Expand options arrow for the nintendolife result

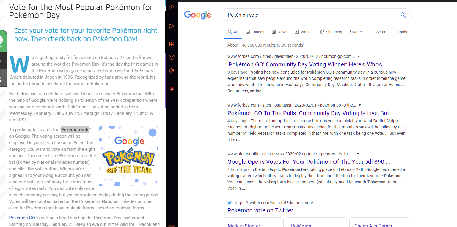pyautogui.click(x=358, y=154)
